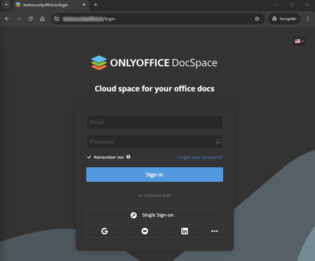Open a new browser tab
This screenshot has height=261, width=315.
click(95, 5)
